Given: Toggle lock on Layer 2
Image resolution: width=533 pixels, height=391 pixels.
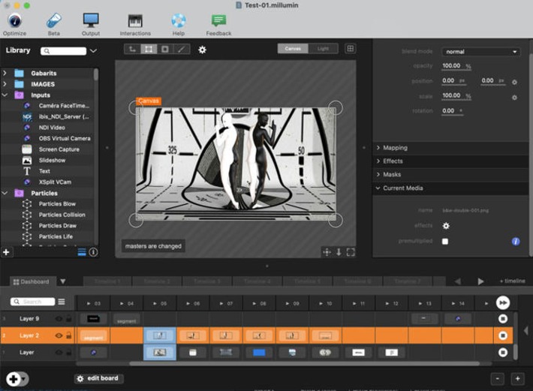Looking at the screenshot, I should point(68,335).
